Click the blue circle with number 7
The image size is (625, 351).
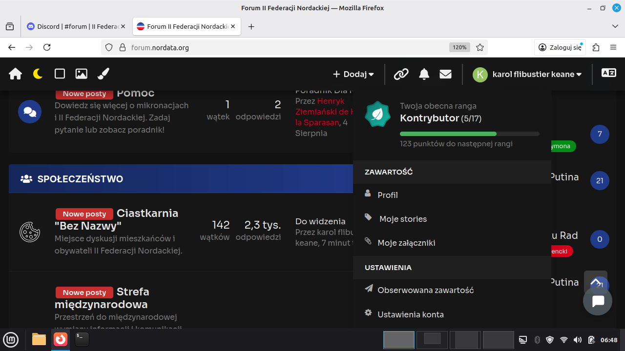point(600,134)
